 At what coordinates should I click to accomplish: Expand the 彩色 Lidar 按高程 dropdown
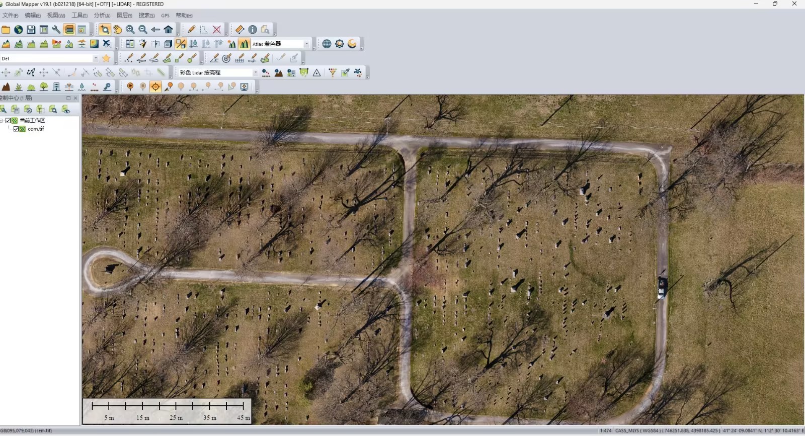[255, 73]
